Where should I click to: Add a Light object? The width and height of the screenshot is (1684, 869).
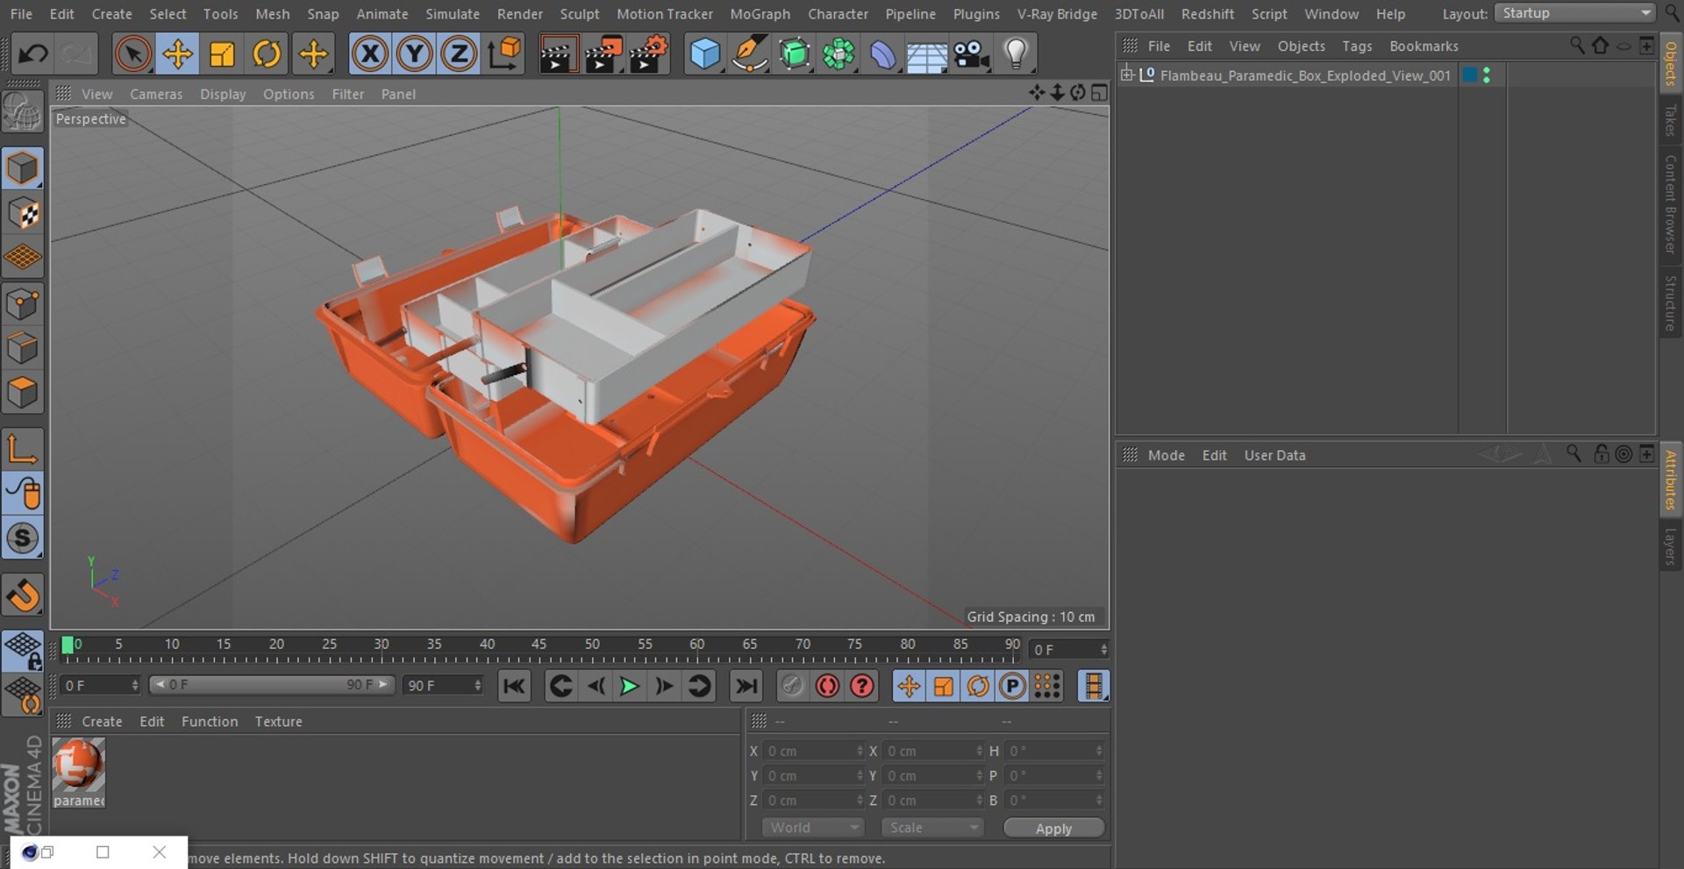[1016, 54]
